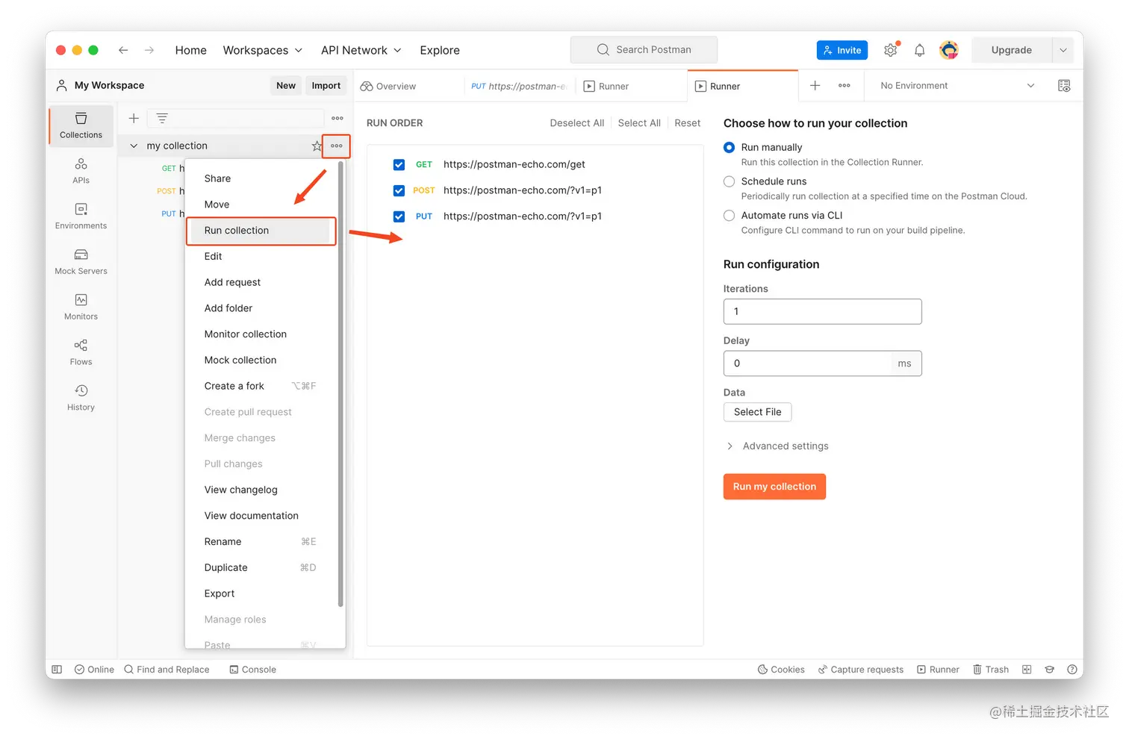Expand Advanced settings
The height and width of the screenshot is (739, 1129).
tap(777, 446)
